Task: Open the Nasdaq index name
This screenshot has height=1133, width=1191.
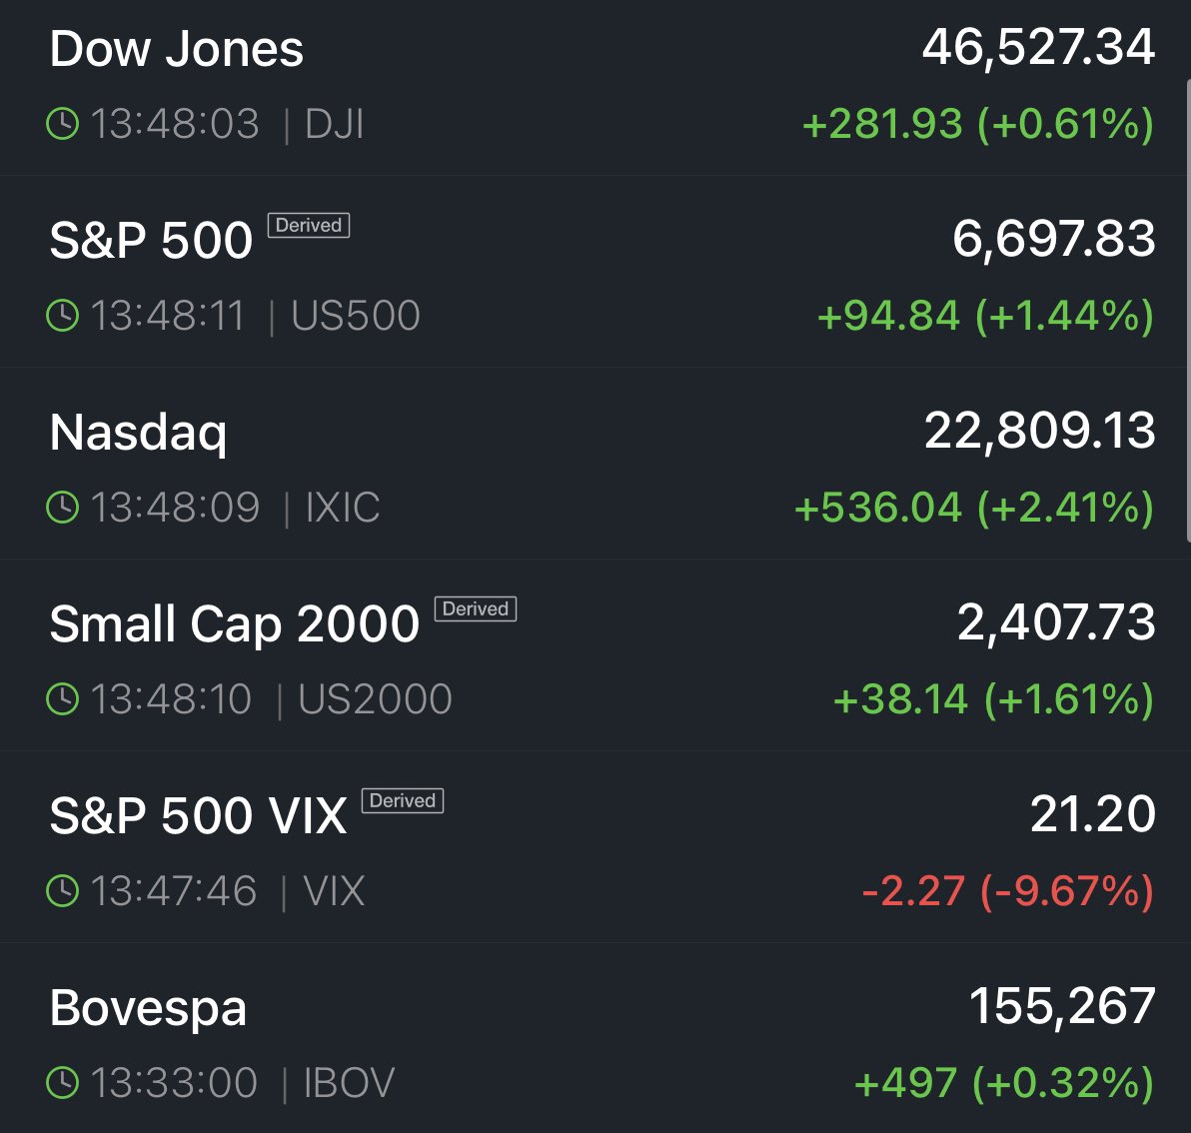Action: point(139,433)
